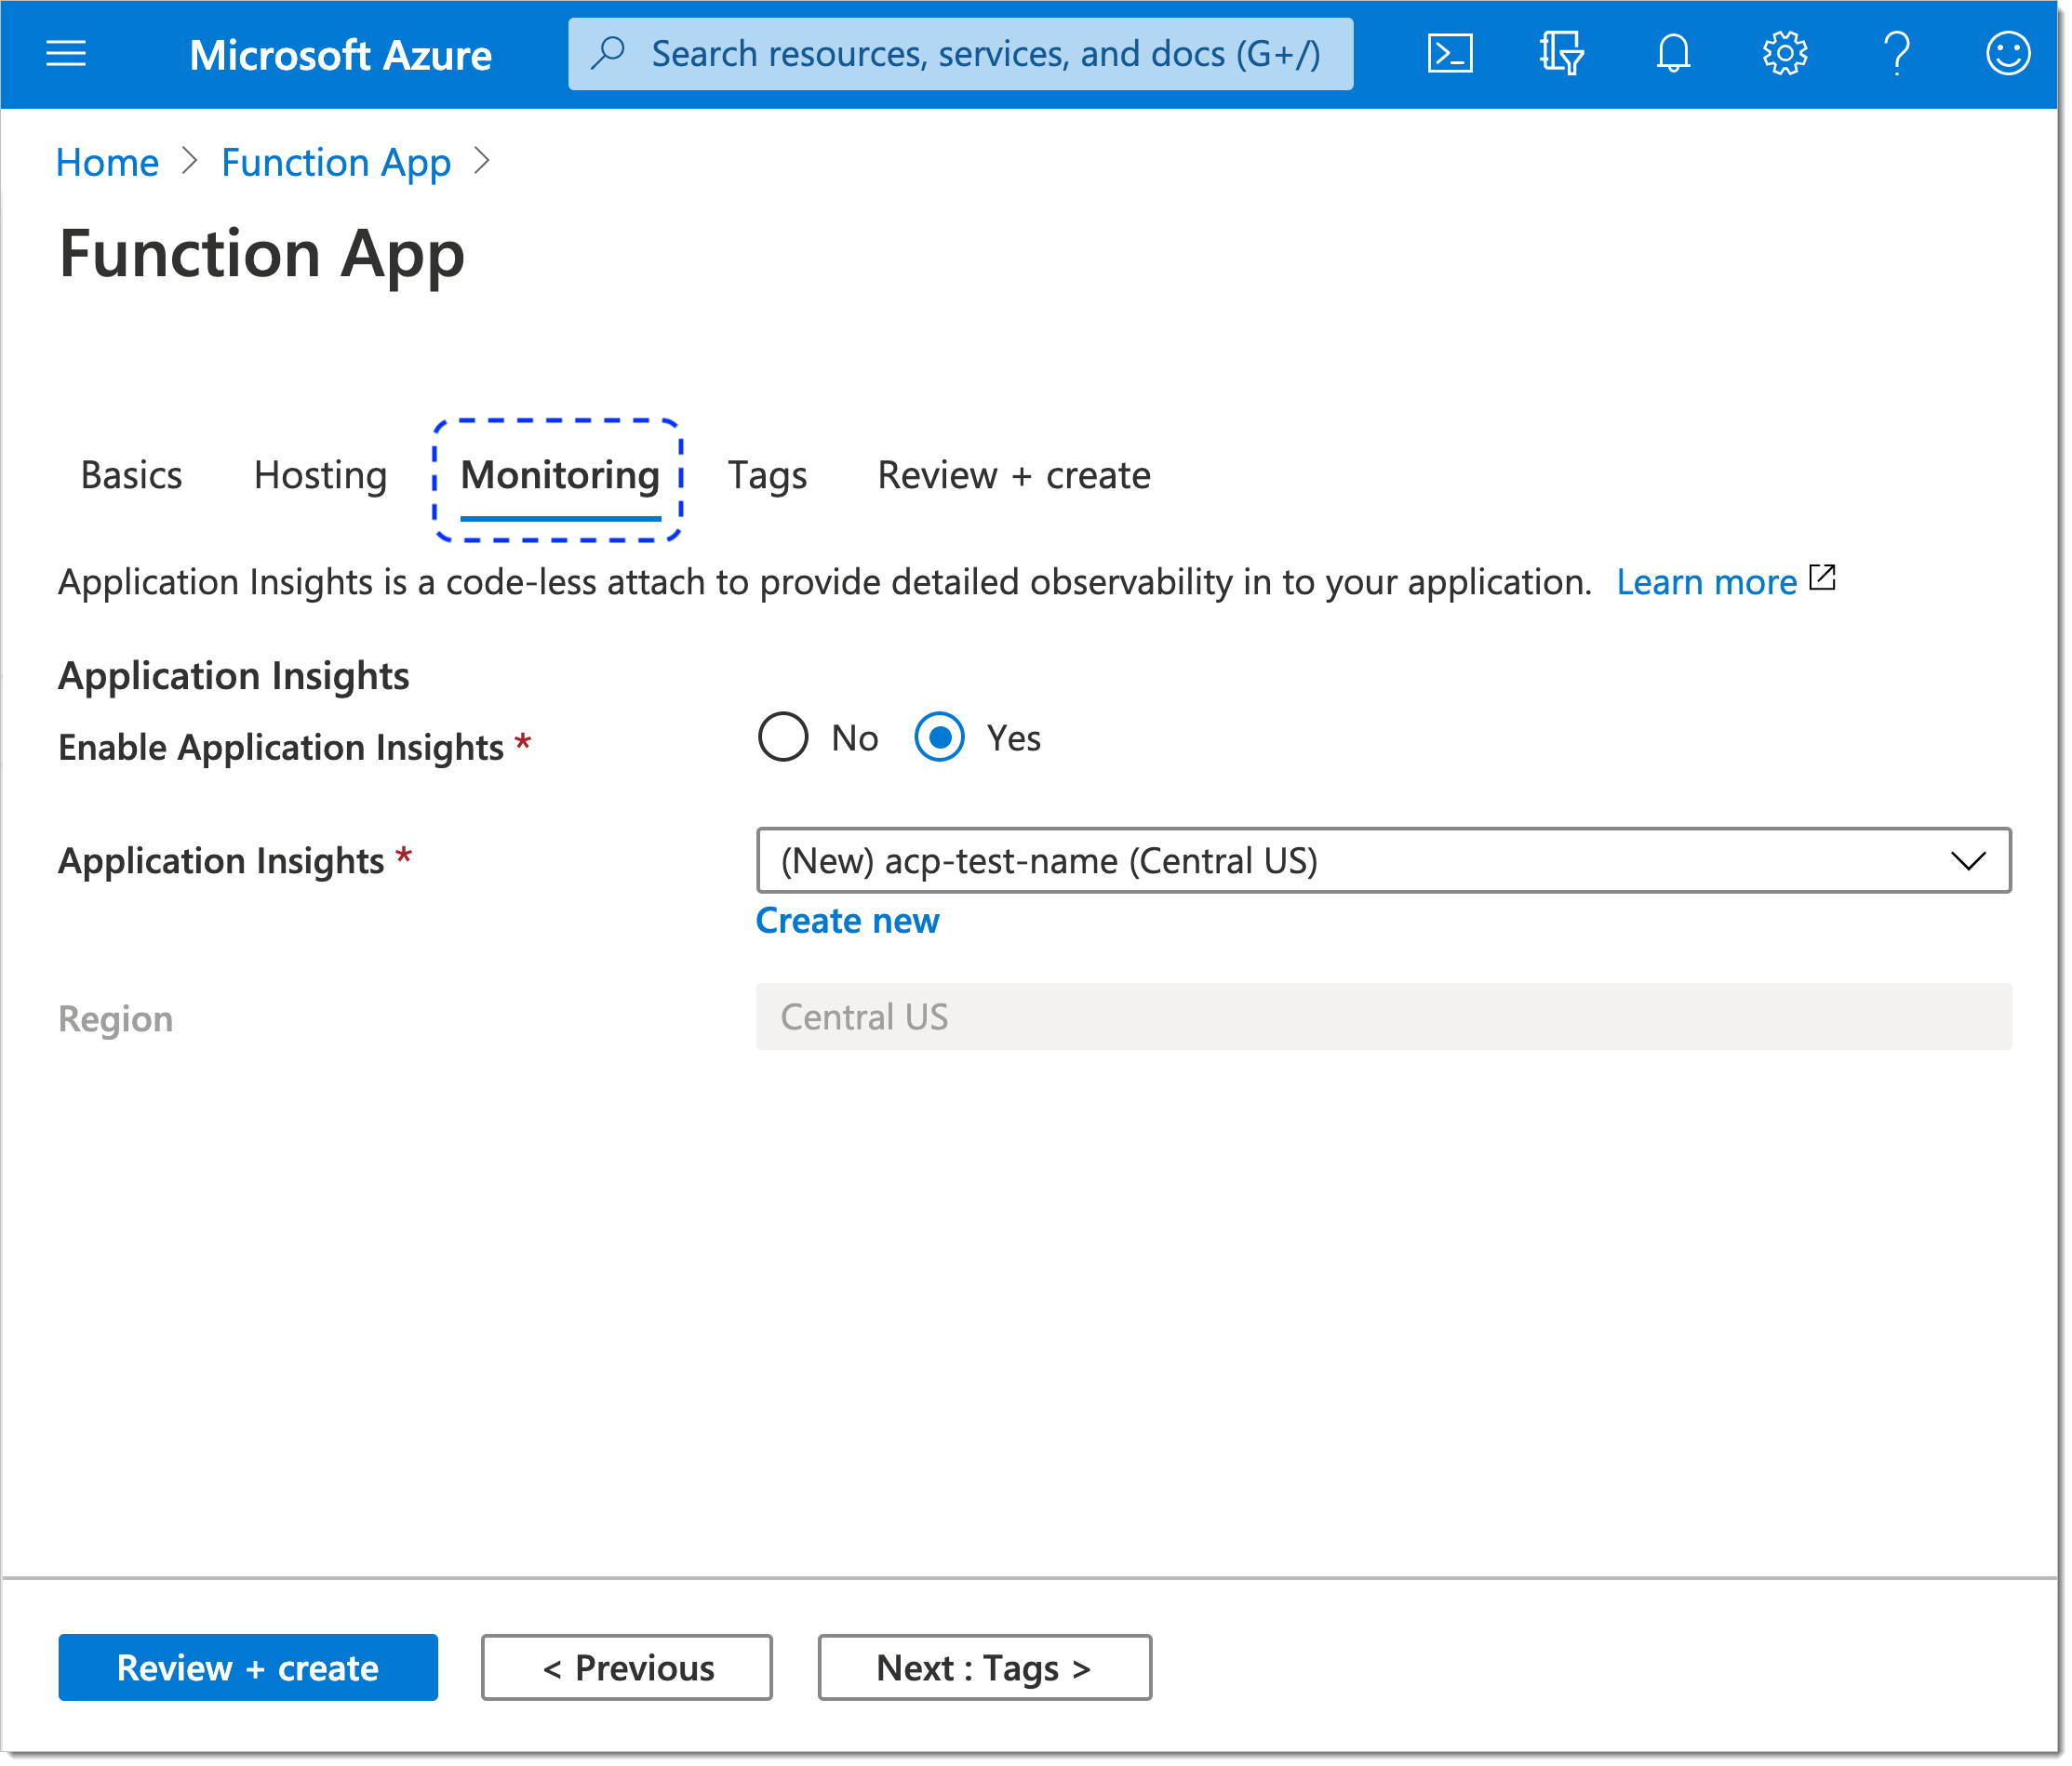2072x1766 pixels.
Task: Open the Help question mark menu
Action: [x=1896, y=53]
